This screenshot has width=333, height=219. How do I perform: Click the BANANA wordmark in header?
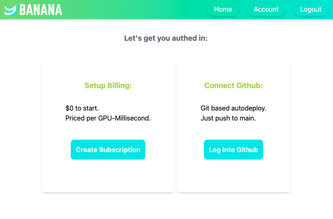(x=41, y=10)
